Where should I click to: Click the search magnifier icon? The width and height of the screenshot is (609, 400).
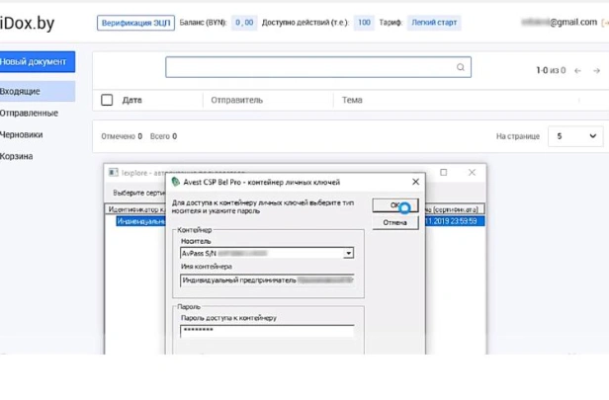pos(461,67)
